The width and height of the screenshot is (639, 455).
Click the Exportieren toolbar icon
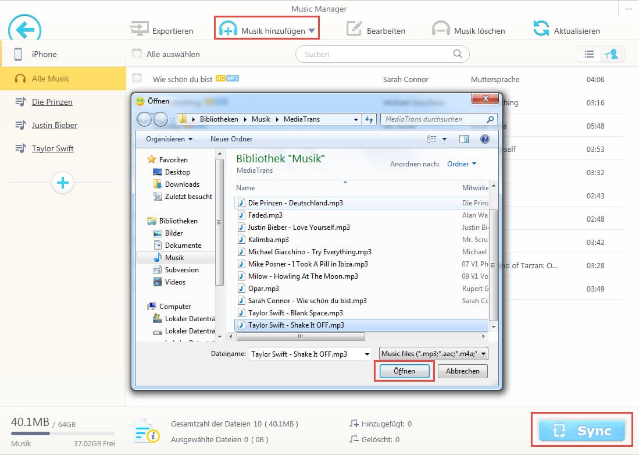[x=139, y=29]
